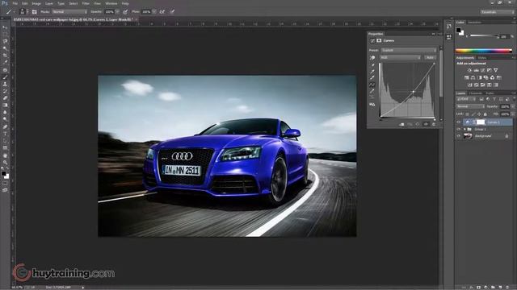Select the Clone Stamp tool

(5, 84)
